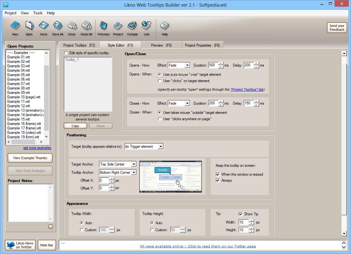Adjust Tip Width stepper
Image resolution: width=351 pixels, height=254 pixels.
pos(252,222)
